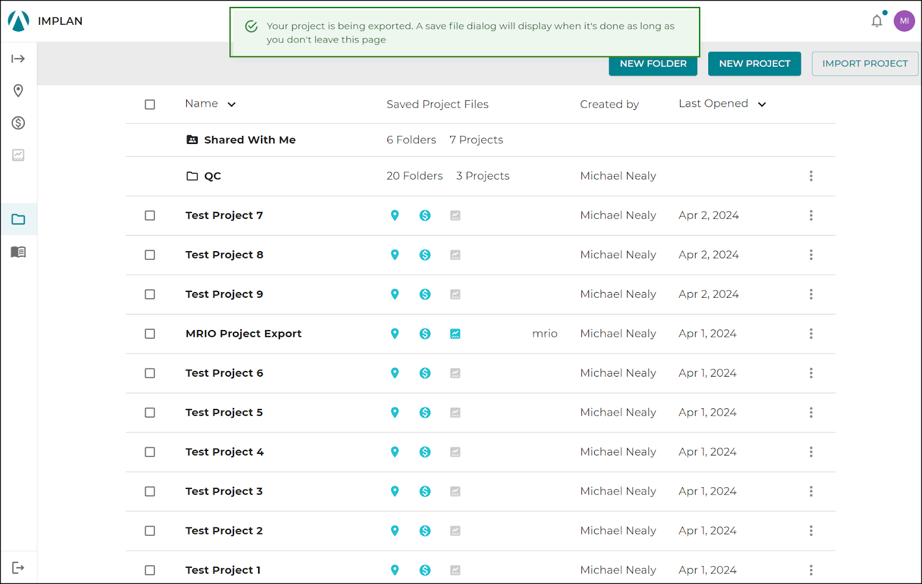Screen dimensions: 922x584
Task: Open Regions pin icon for MRIO Project Export
Action: tap(395, 334)
